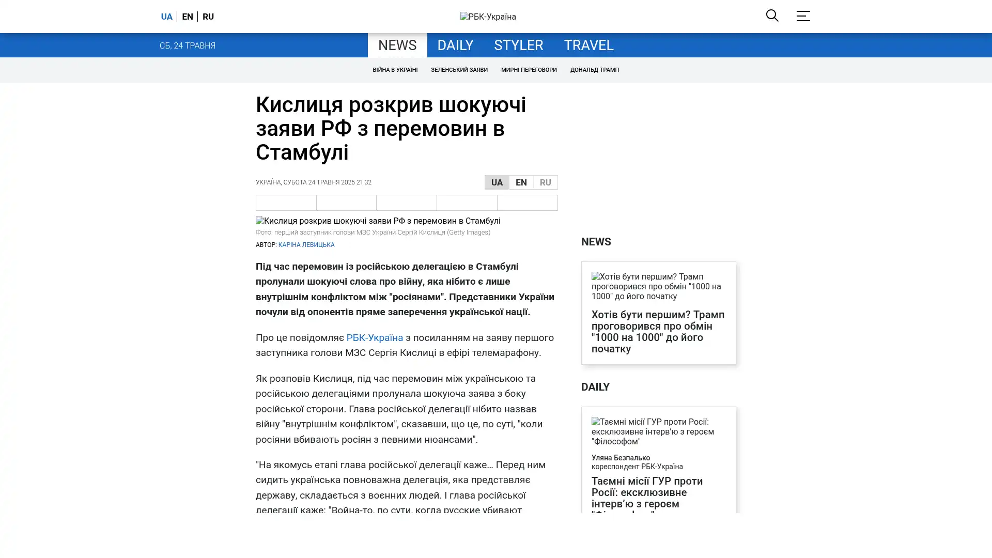
Task: Open the site search icon
Action: (772, 16)
